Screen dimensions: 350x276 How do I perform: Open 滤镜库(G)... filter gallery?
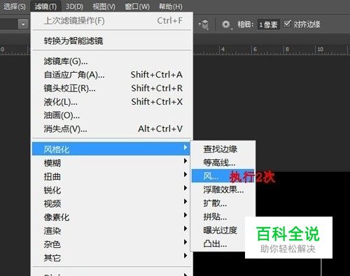[x=112, y=61]
